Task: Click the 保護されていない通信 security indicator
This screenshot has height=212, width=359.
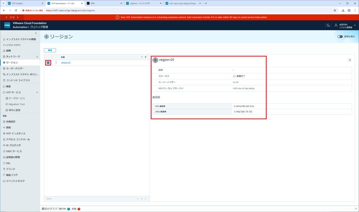Action: click(33, 10)
